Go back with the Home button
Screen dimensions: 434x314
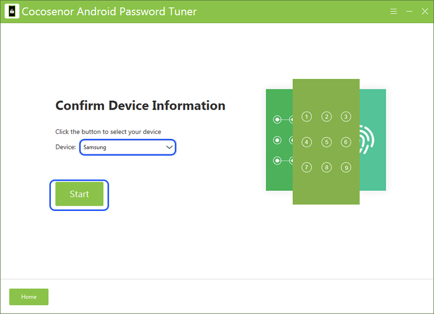pyautogui.click(x=29, y=297)
